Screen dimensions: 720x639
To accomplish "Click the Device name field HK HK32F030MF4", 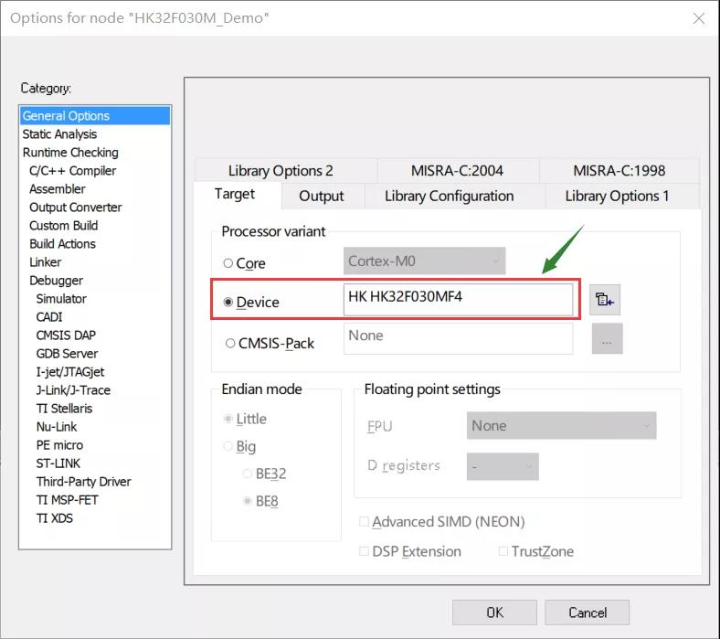I will point(458,300).
